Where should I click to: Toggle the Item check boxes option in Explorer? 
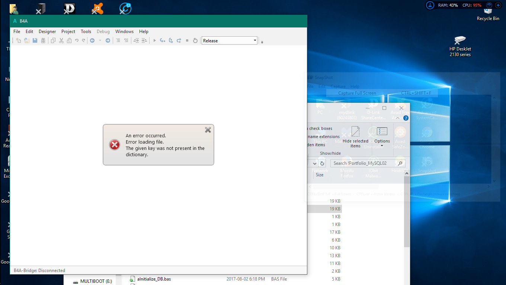click(320, 128)
